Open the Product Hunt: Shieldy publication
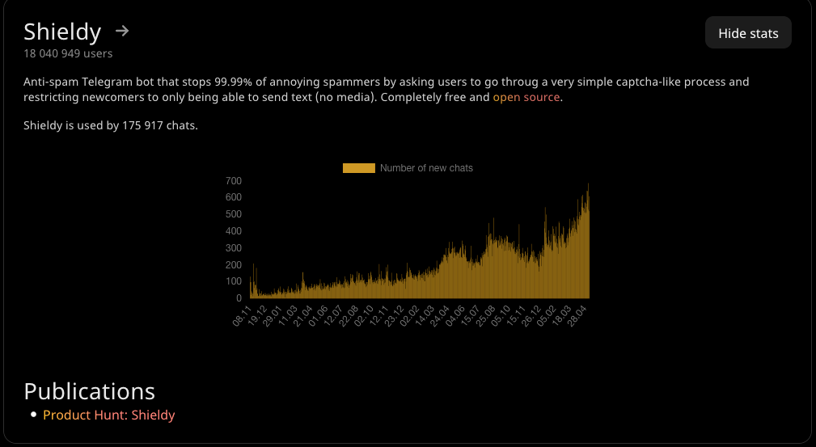Image resolution: width=816 pixels, height=447 pixels. [108, 415]
